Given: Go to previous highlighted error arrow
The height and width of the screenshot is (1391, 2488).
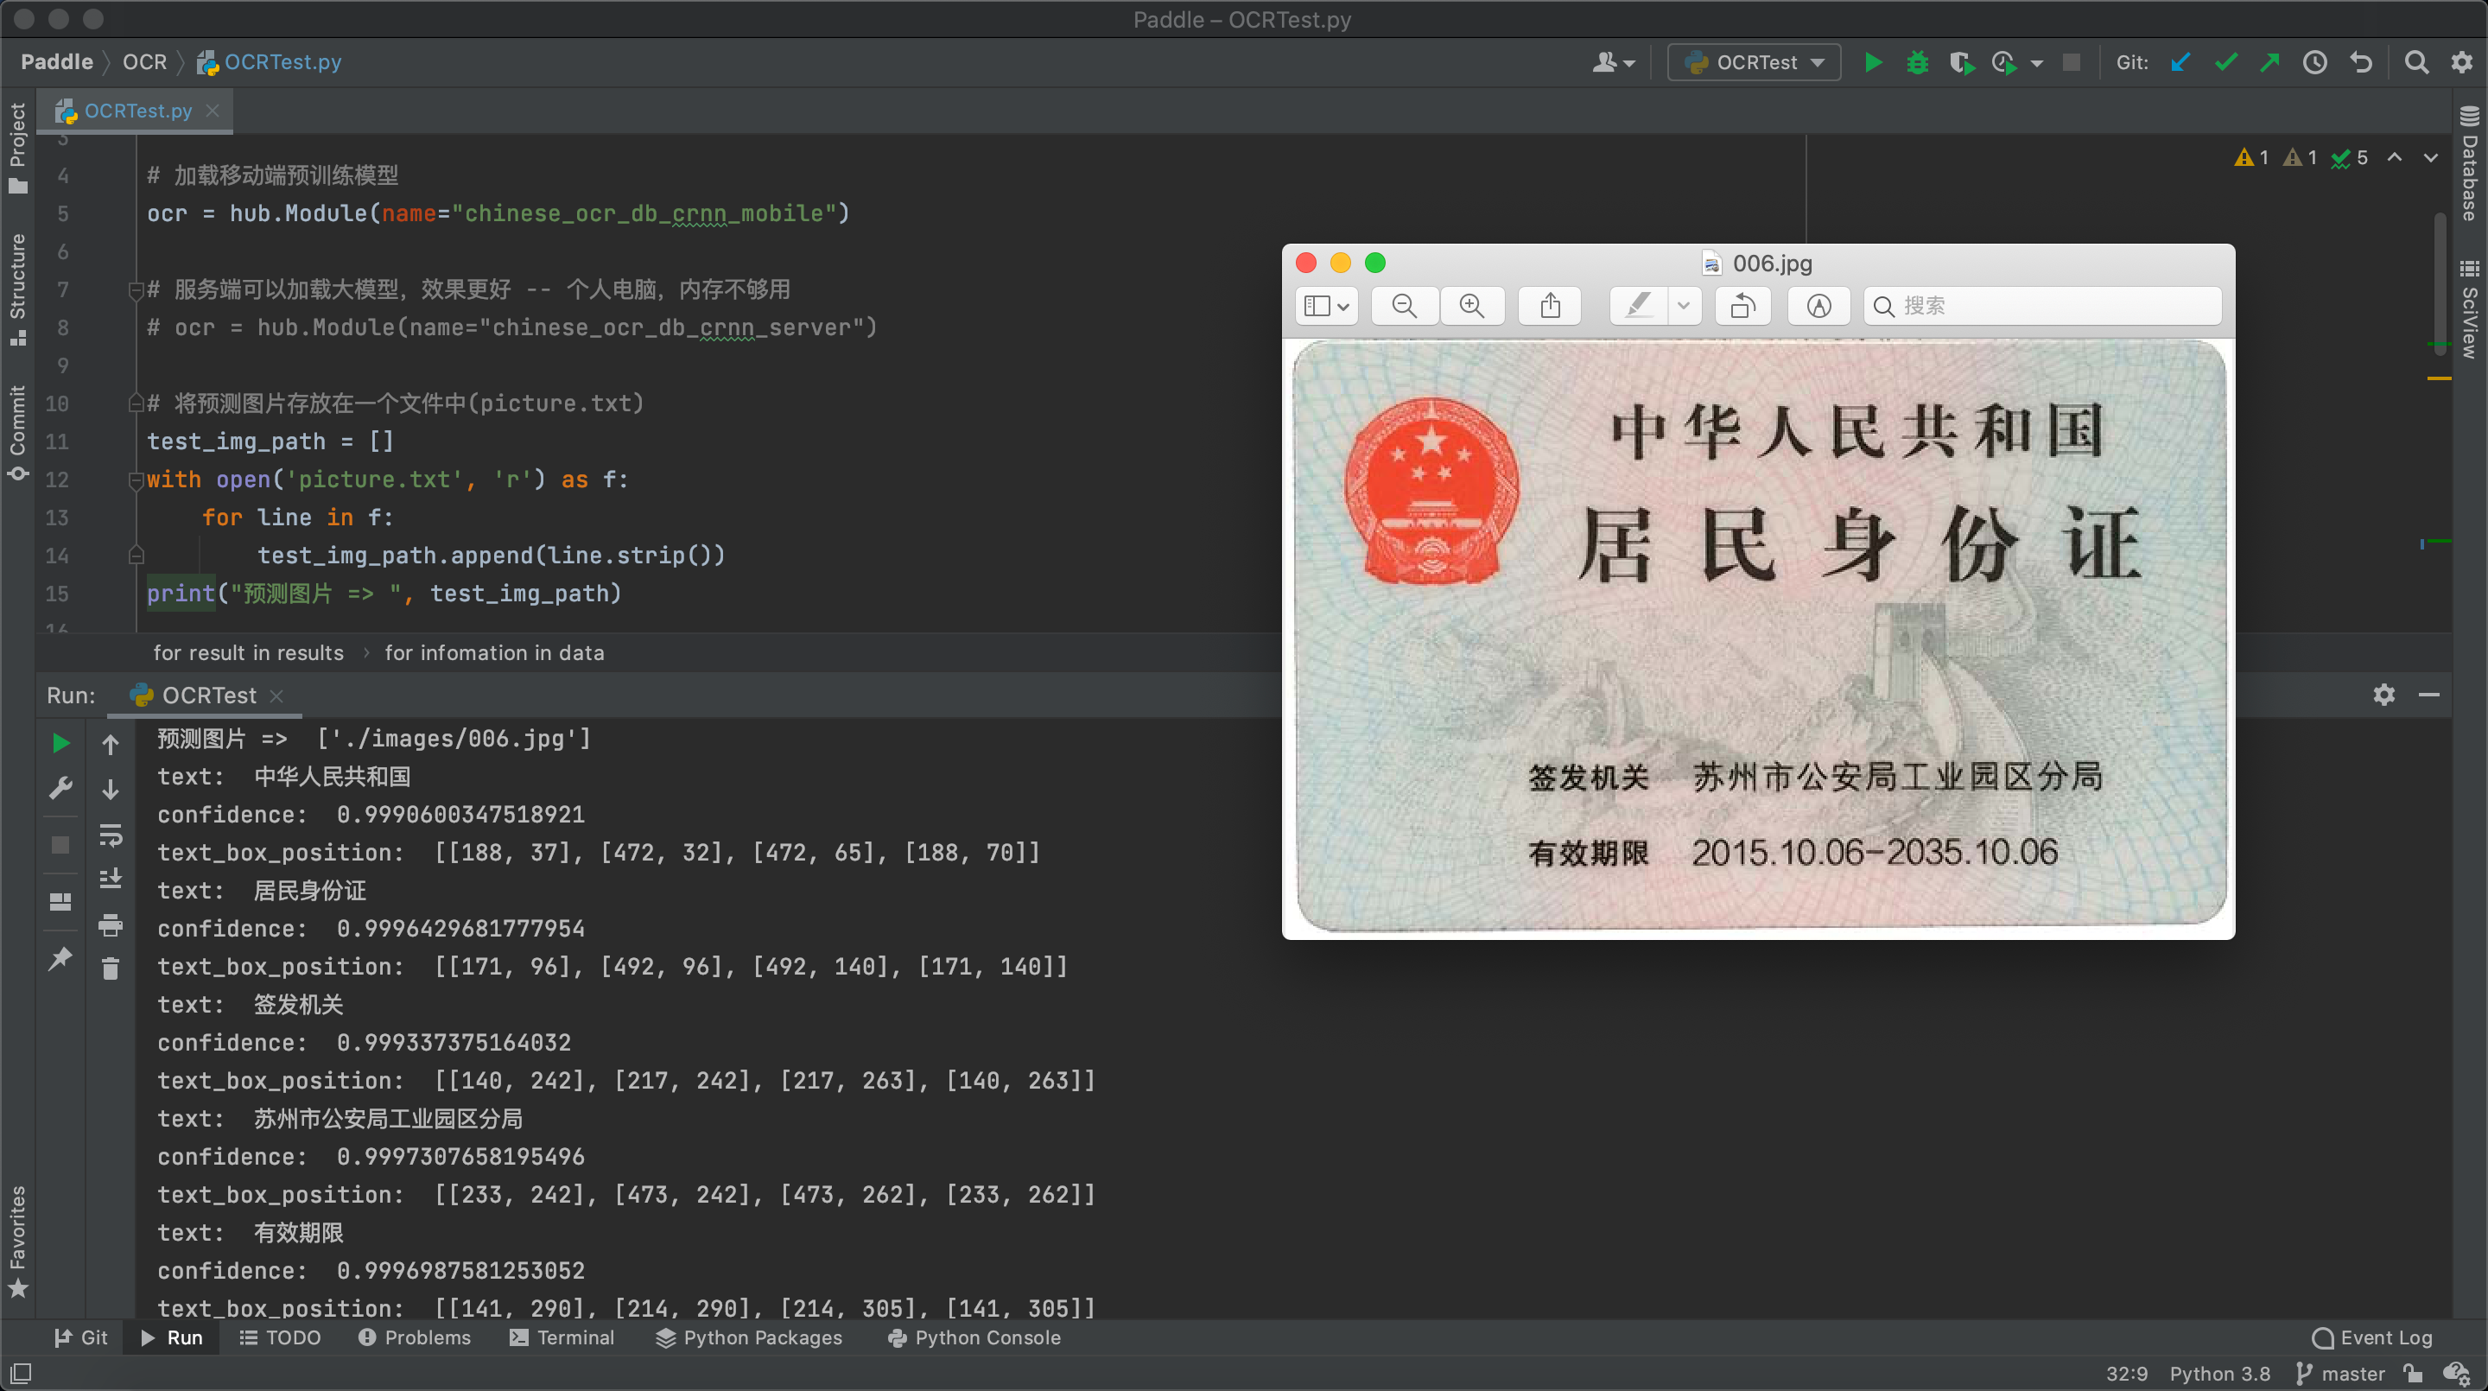Looking at the screenshot, I should 2395,157.
